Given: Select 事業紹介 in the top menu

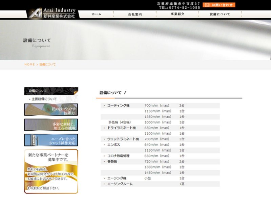Looking at the screenshot, I should pyautogui.click(x=178, y=14).
